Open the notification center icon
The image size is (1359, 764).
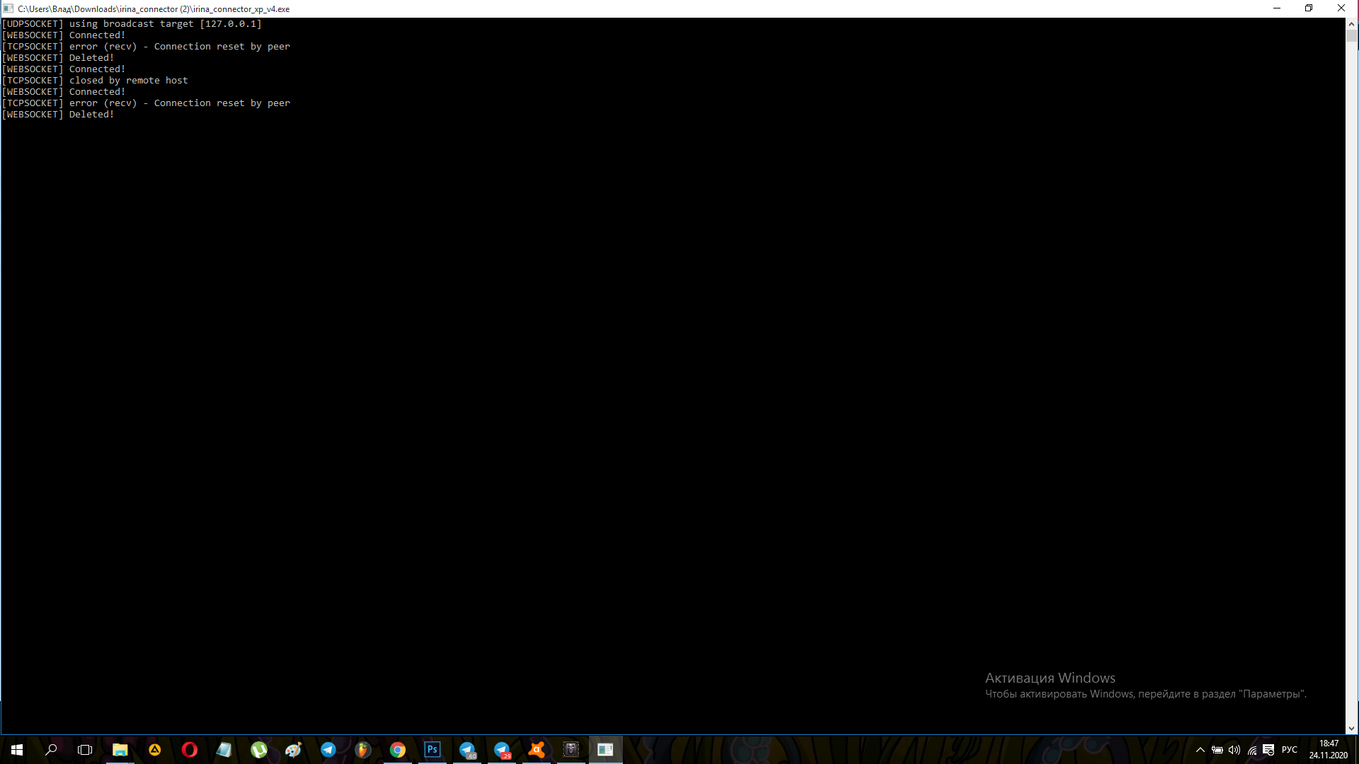[x=1268, y=750]
